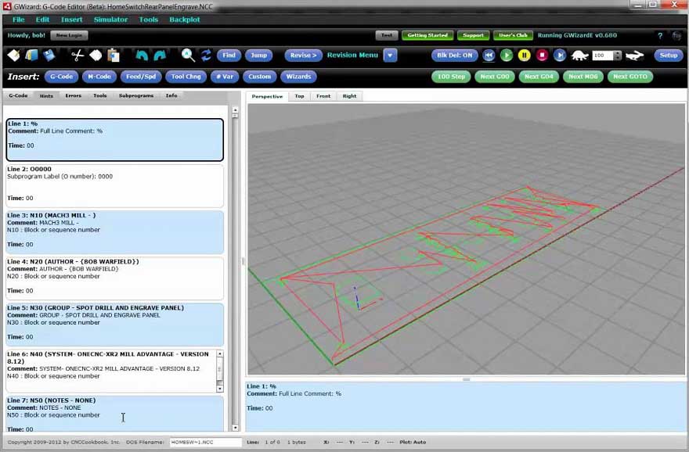The width and height of the screenshot is (689, 452).
Task: Open the Revision Menu dropdown arrow
Action: click(x=390, y=56)
